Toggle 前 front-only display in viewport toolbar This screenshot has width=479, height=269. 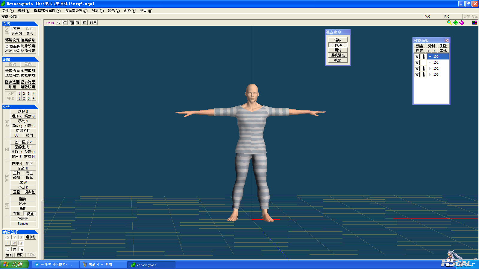pos(85,23)
